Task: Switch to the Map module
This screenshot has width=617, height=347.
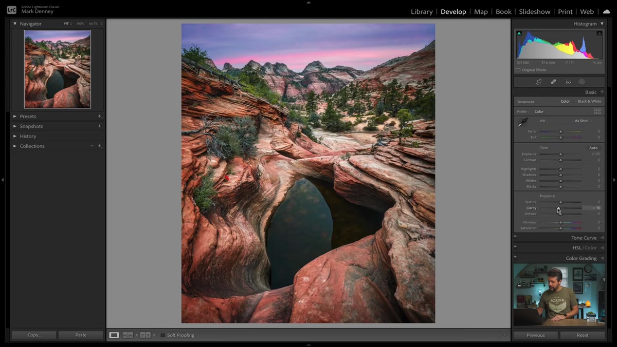Action: pos(481,12)
